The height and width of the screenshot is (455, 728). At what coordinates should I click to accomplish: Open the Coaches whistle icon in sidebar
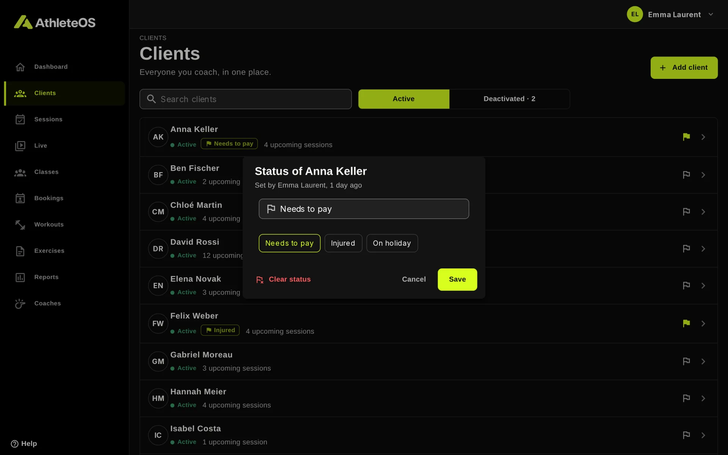click(20, 303)
